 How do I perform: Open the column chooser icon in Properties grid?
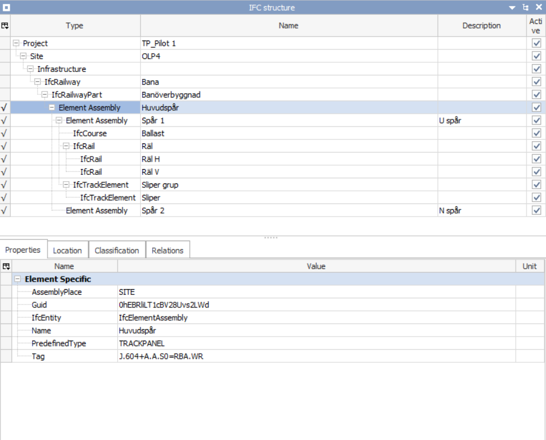[6, 266]
